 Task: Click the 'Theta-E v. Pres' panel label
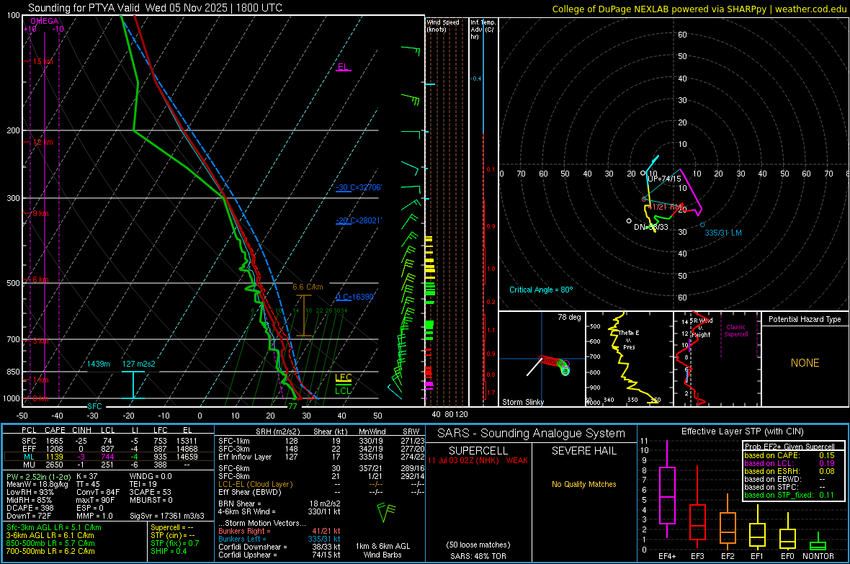629,339
